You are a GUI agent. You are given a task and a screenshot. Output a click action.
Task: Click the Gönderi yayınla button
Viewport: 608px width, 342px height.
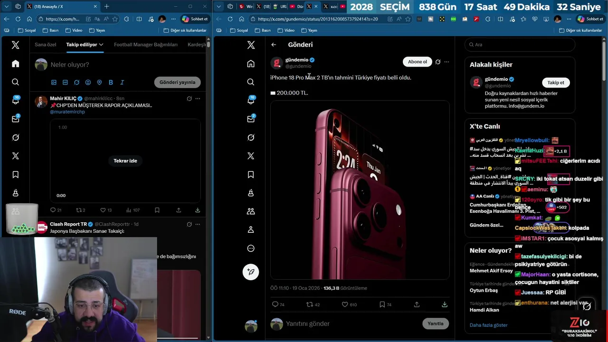pos(177,82)
